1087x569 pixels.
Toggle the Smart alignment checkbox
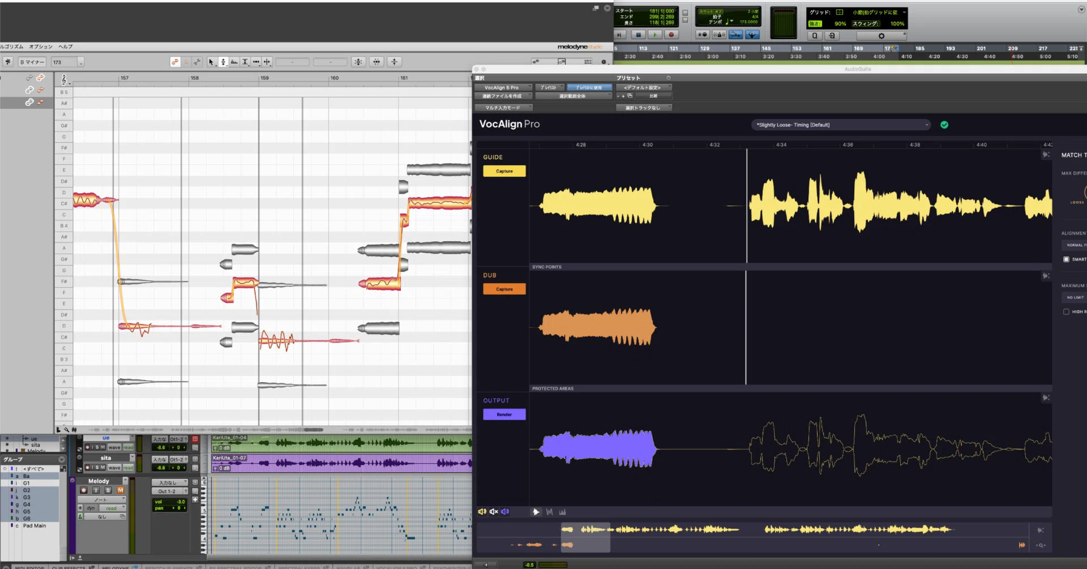1066,259
